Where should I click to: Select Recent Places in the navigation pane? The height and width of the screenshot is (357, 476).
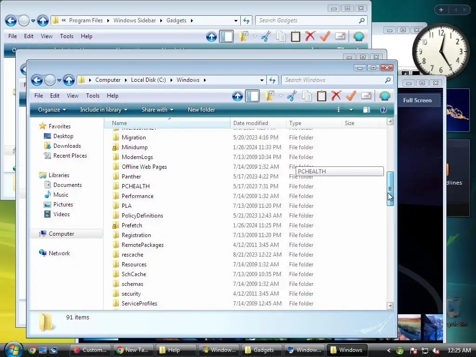(x=70, y=155)
